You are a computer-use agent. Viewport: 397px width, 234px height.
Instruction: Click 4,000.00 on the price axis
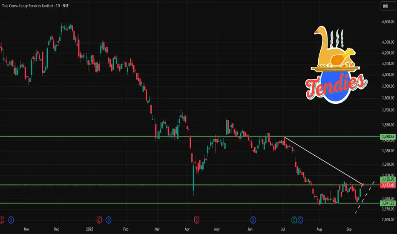(388, 75)
